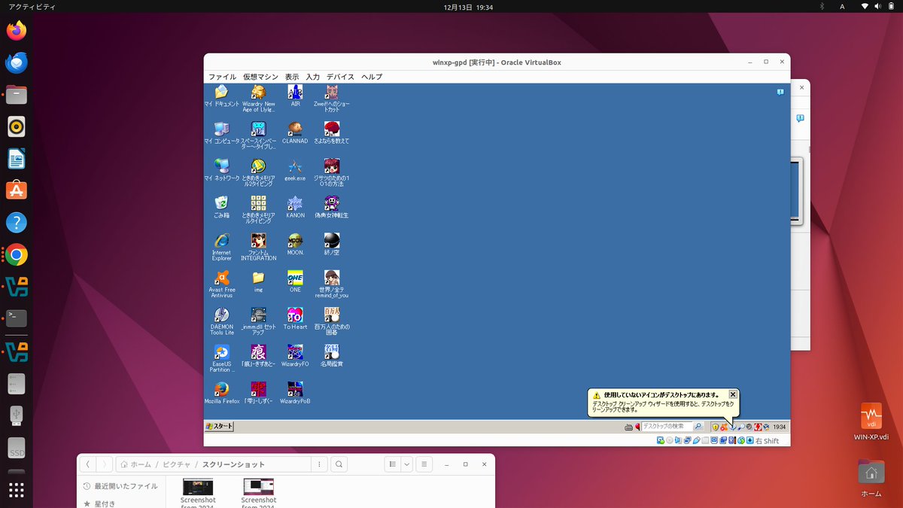Open the To Heart shortcut
903x508 pixels.
pyautogui.click(x=295, y=318)
